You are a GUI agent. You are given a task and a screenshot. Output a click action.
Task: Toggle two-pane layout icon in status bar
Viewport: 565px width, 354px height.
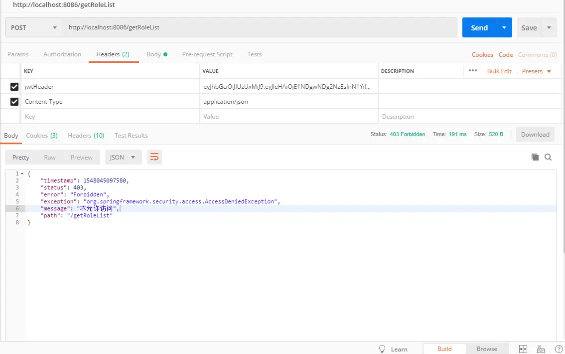point(523,349)
